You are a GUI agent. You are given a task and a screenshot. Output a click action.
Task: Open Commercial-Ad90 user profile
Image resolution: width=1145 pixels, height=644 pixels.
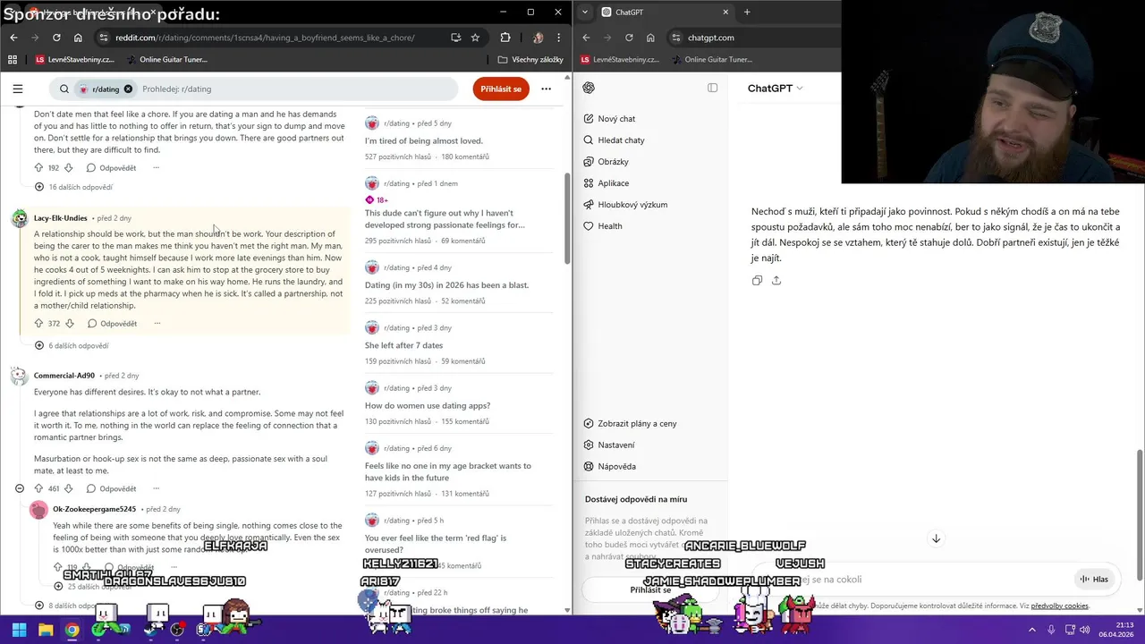coord(64,376)
